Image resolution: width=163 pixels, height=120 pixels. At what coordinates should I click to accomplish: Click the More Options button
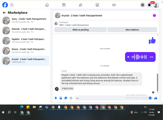click(x=132, y=30)
